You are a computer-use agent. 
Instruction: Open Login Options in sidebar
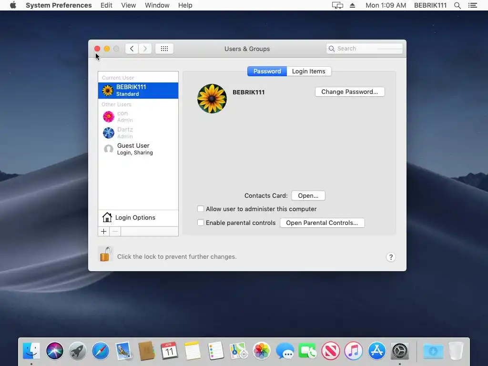coord(138,217)
